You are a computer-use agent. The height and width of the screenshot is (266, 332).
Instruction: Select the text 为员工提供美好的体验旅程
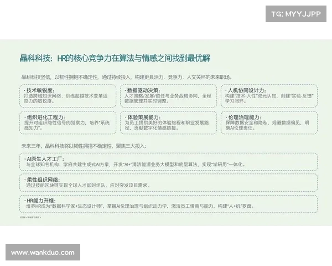tap(153, 122)
